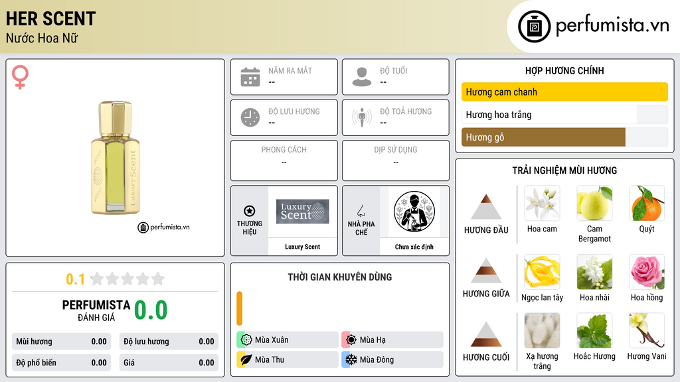Click the HER SCENT title
680x382 pixels.
click(50, 19)
